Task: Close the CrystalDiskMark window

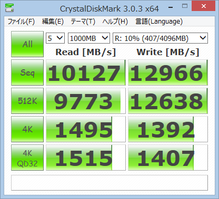Action: click(x=204, y=6)
